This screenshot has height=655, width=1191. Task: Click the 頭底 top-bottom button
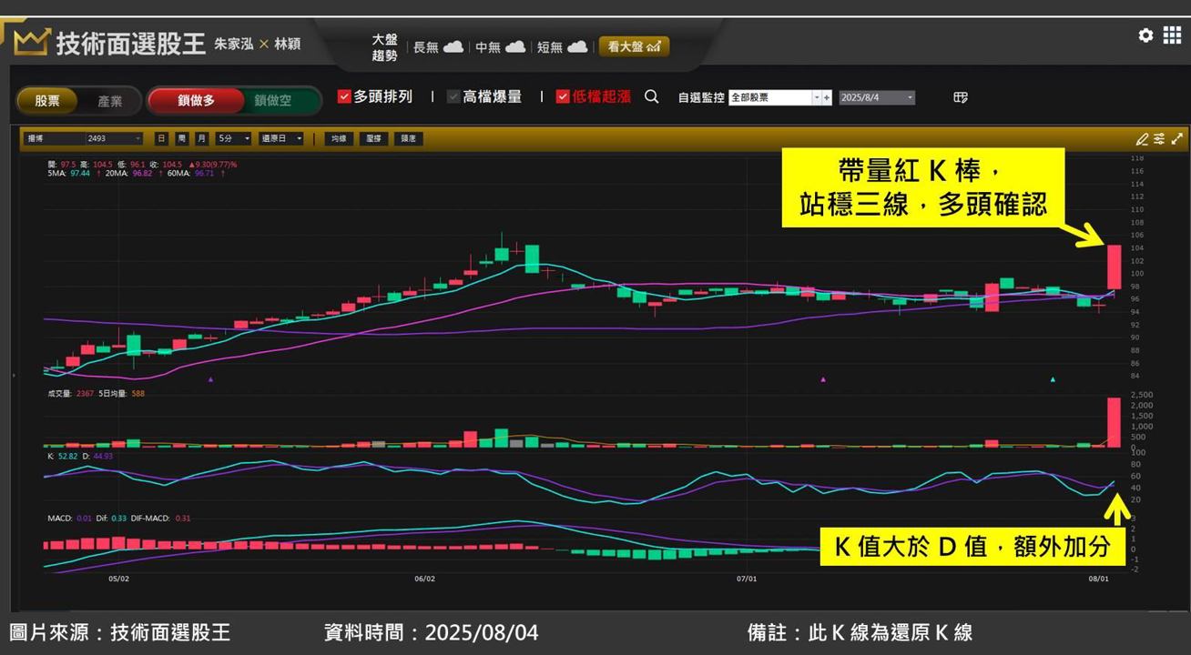click(408, 138)
